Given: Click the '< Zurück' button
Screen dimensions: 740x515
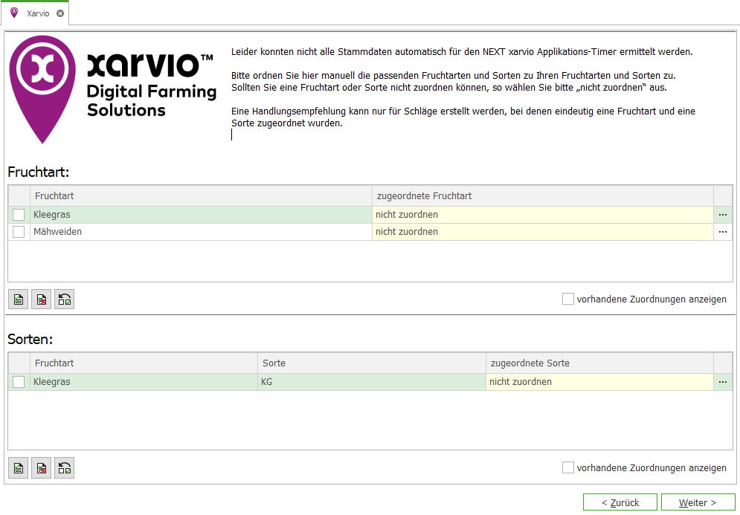Looking at the screenshot, I should coord(620,502).
